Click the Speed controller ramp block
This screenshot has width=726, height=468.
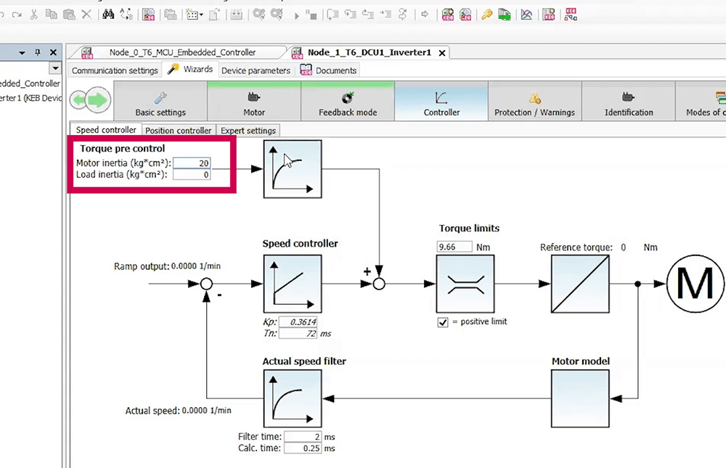(293, 284)
